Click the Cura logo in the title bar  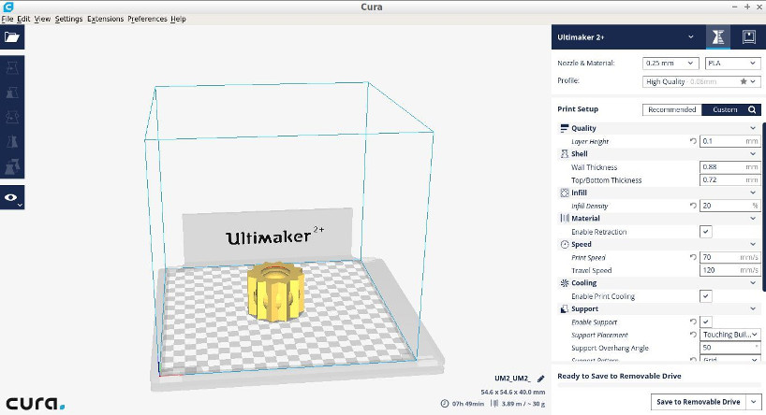(8, 7)
